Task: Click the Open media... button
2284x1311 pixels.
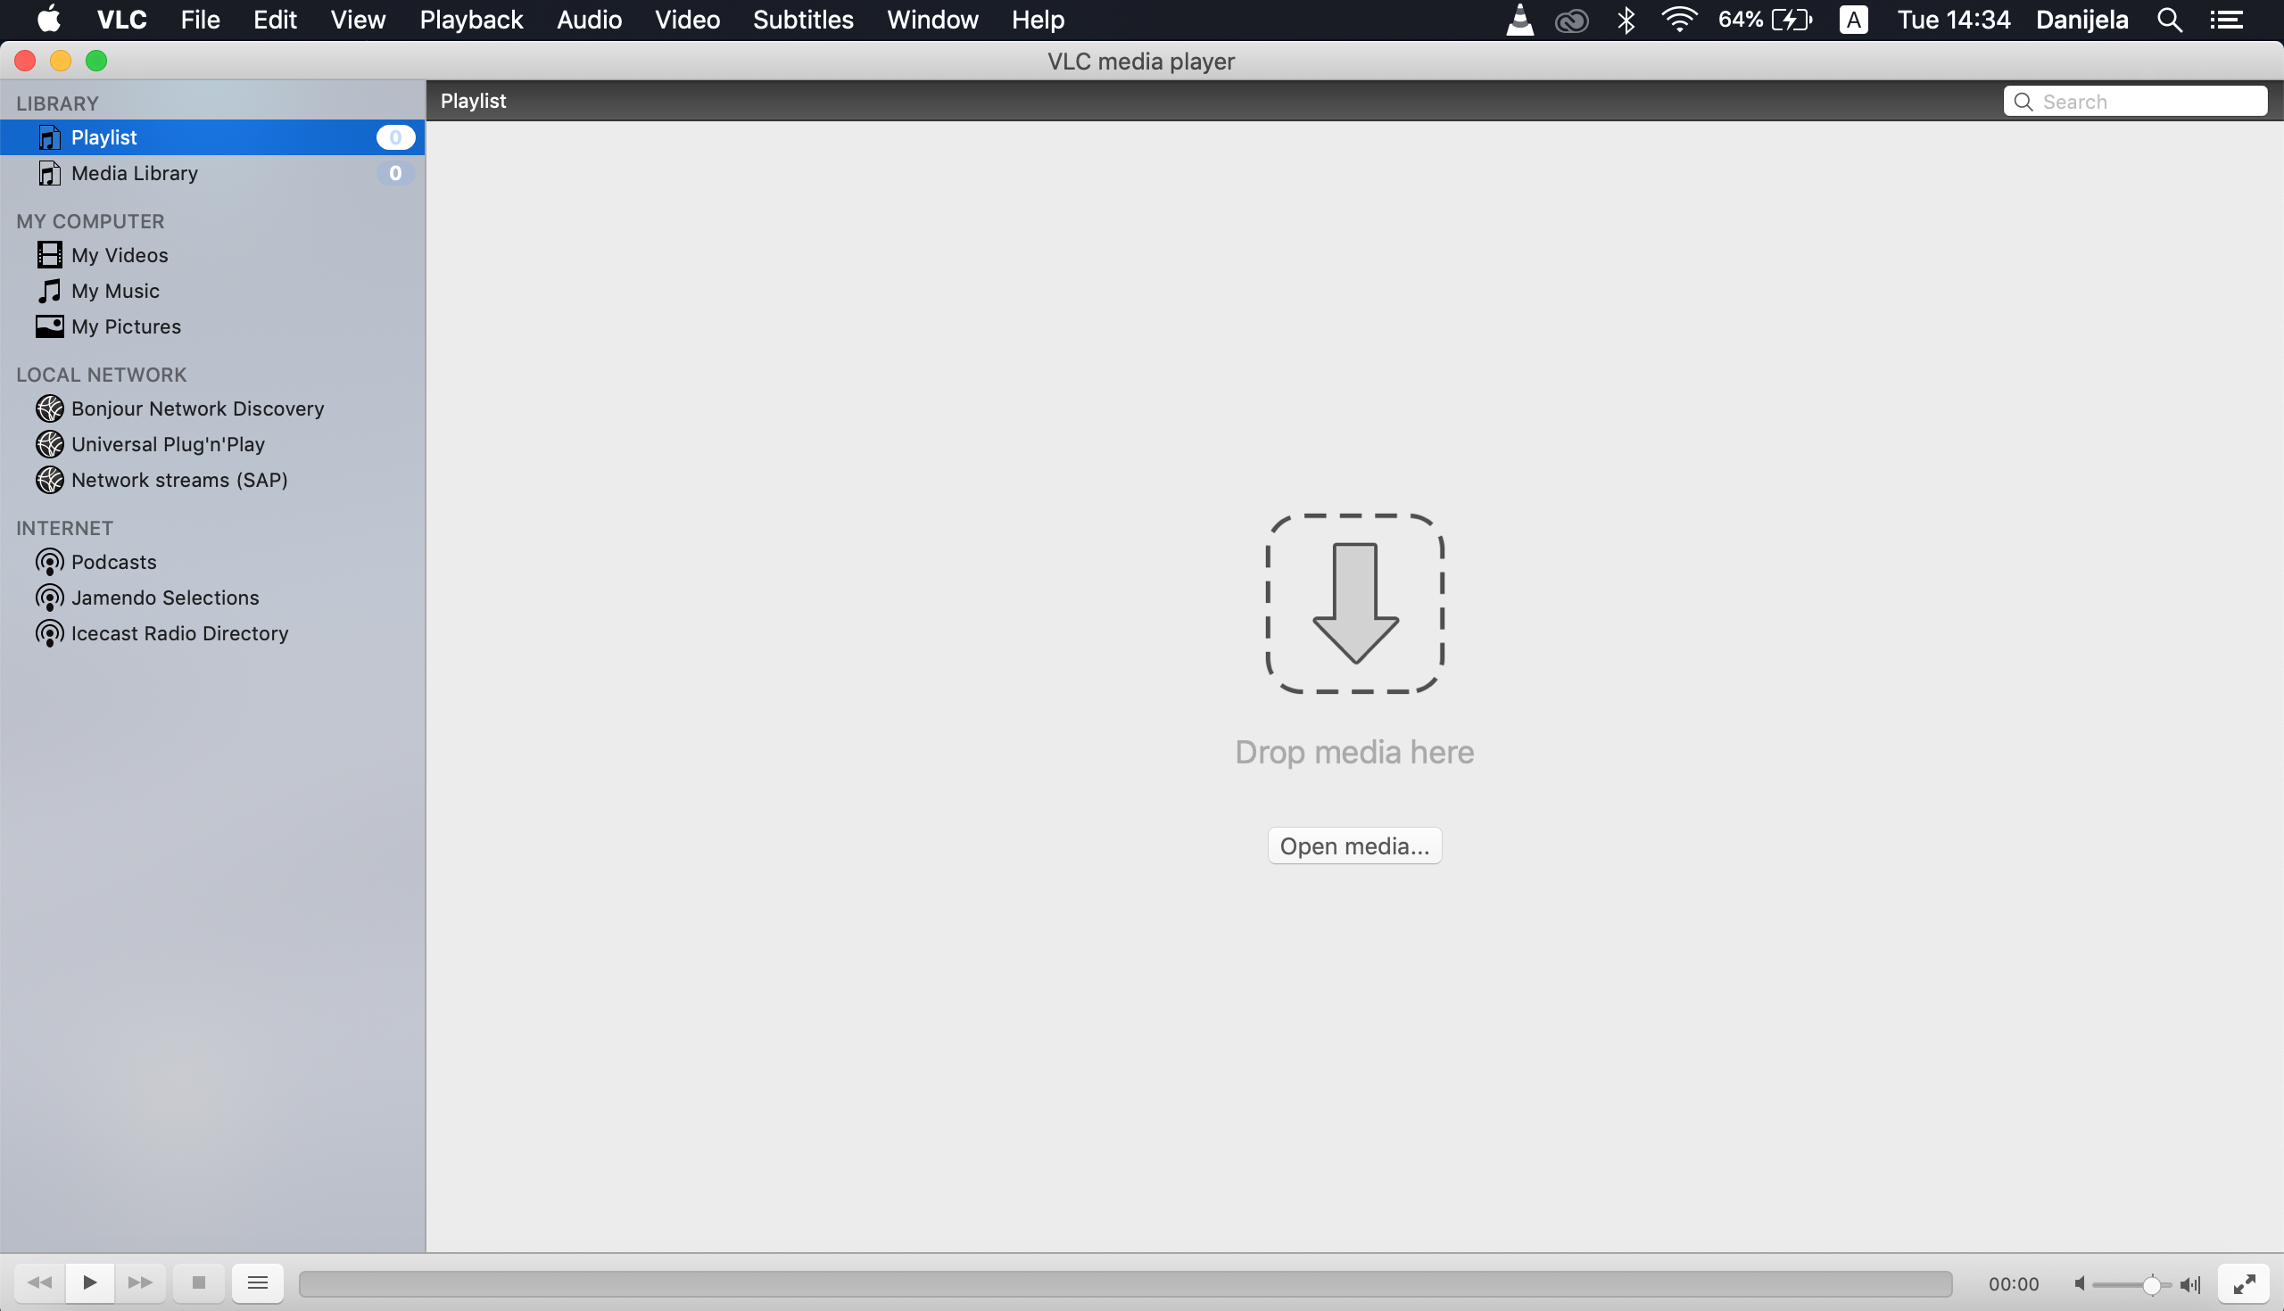Action: click(1353, 845)
